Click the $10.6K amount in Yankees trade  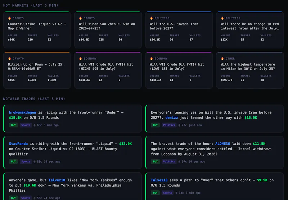(30, 185)
